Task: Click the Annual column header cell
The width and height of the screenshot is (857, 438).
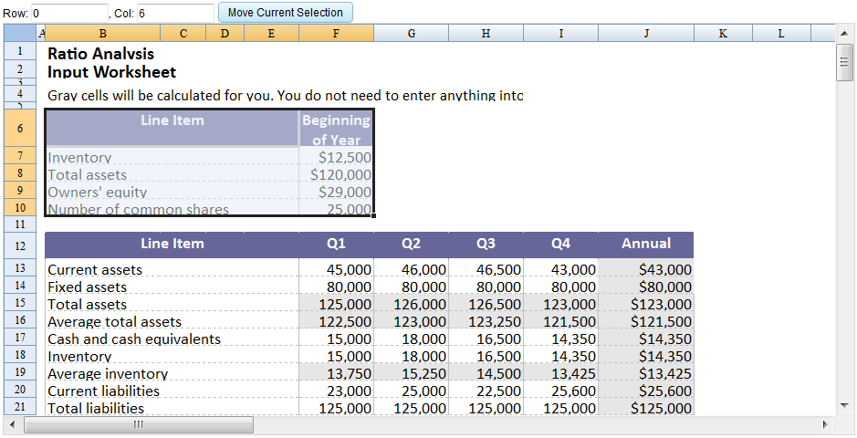Action: 646,244
